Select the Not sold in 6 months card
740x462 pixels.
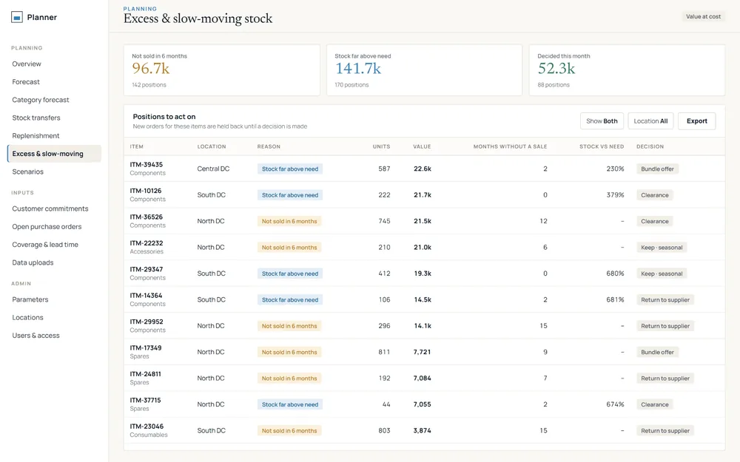(222, 70)
